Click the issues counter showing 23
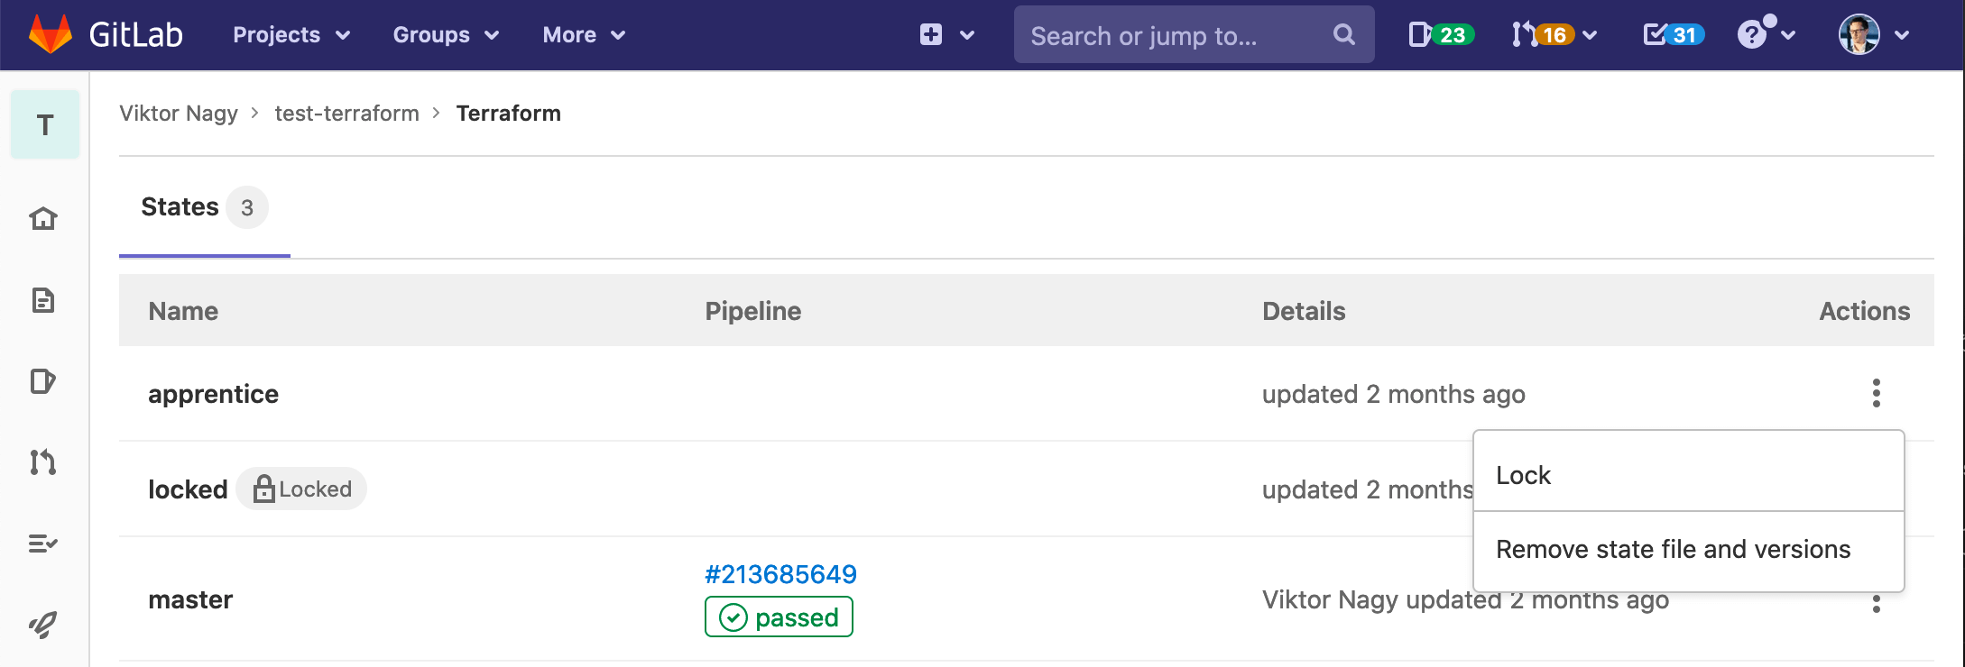The width and height of the screenshot is (1965, 667). pyautogui.click(x=1439, y=34)
